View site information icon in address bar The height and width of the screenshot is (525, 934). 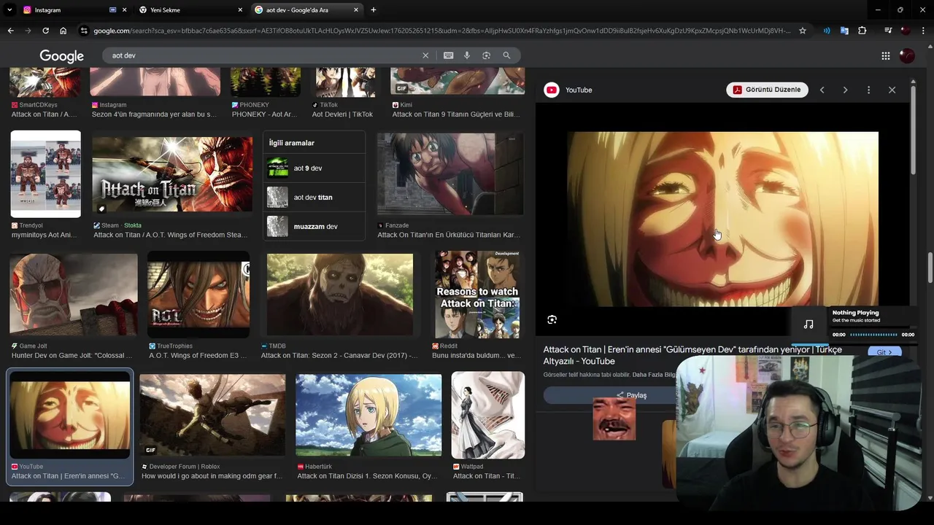tap(85, 31)
